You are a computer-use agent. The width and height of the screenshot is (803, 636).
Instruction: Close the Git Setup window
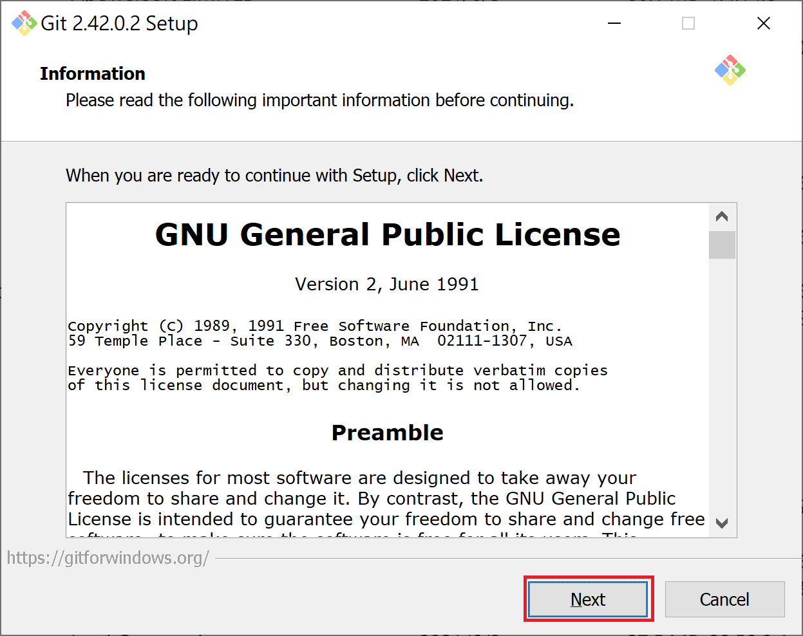click(764, 23)
